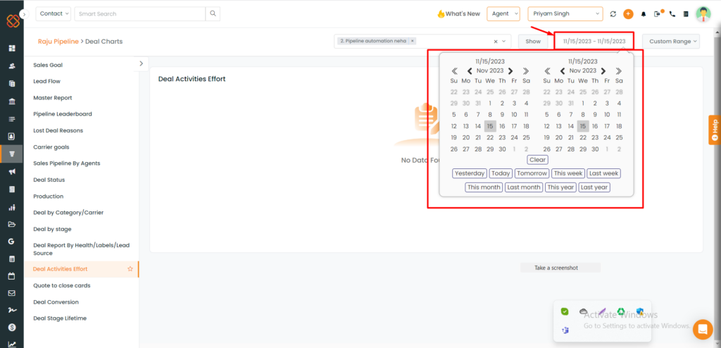This screenshot has height=348, width=721.
Task: Click the line graph icon at sidebar bottom
Action: point(12,344)
